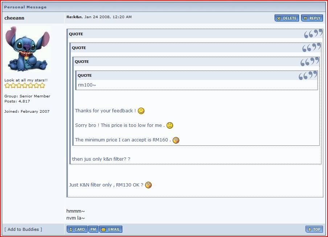Click the Stitch avatar picture
The height and width of the screenshot is (237, 328).
coord(27,49)
